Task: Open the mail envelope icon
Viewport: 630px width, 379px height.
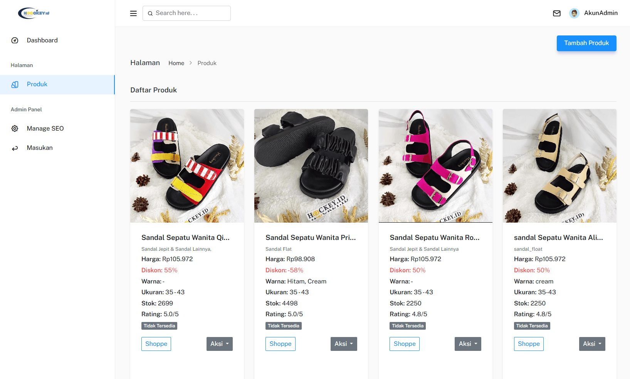Action: click(x=557, y=13)
